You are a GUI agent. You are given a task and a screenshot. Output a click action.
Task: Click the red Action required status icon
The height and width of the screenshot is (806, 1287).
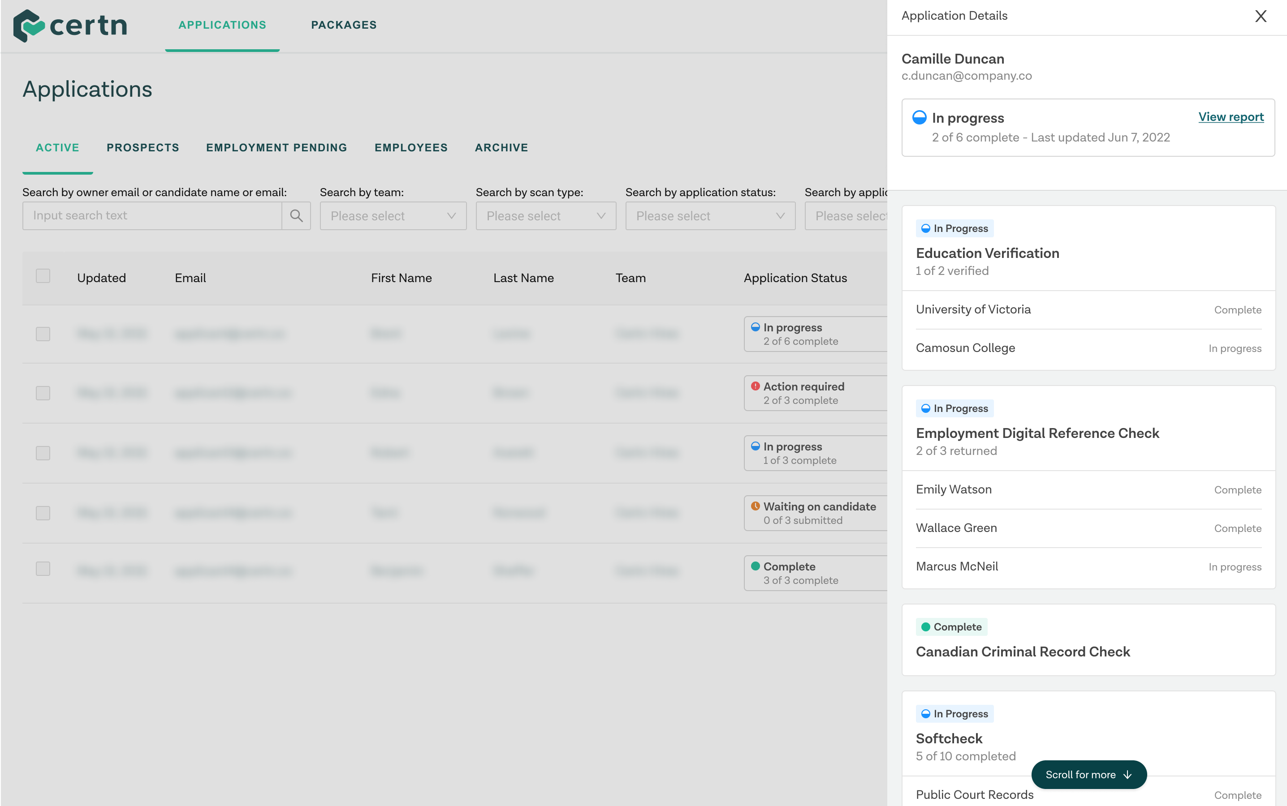tap(755, 386)
